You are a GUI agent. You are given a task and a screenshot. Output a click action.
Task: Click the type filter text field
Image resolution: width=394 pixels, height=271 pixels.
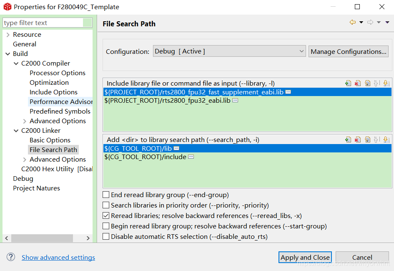[x=43, y=23]
